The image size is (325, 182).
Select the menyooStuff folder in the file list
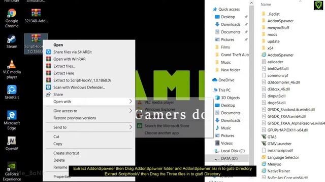278,28
